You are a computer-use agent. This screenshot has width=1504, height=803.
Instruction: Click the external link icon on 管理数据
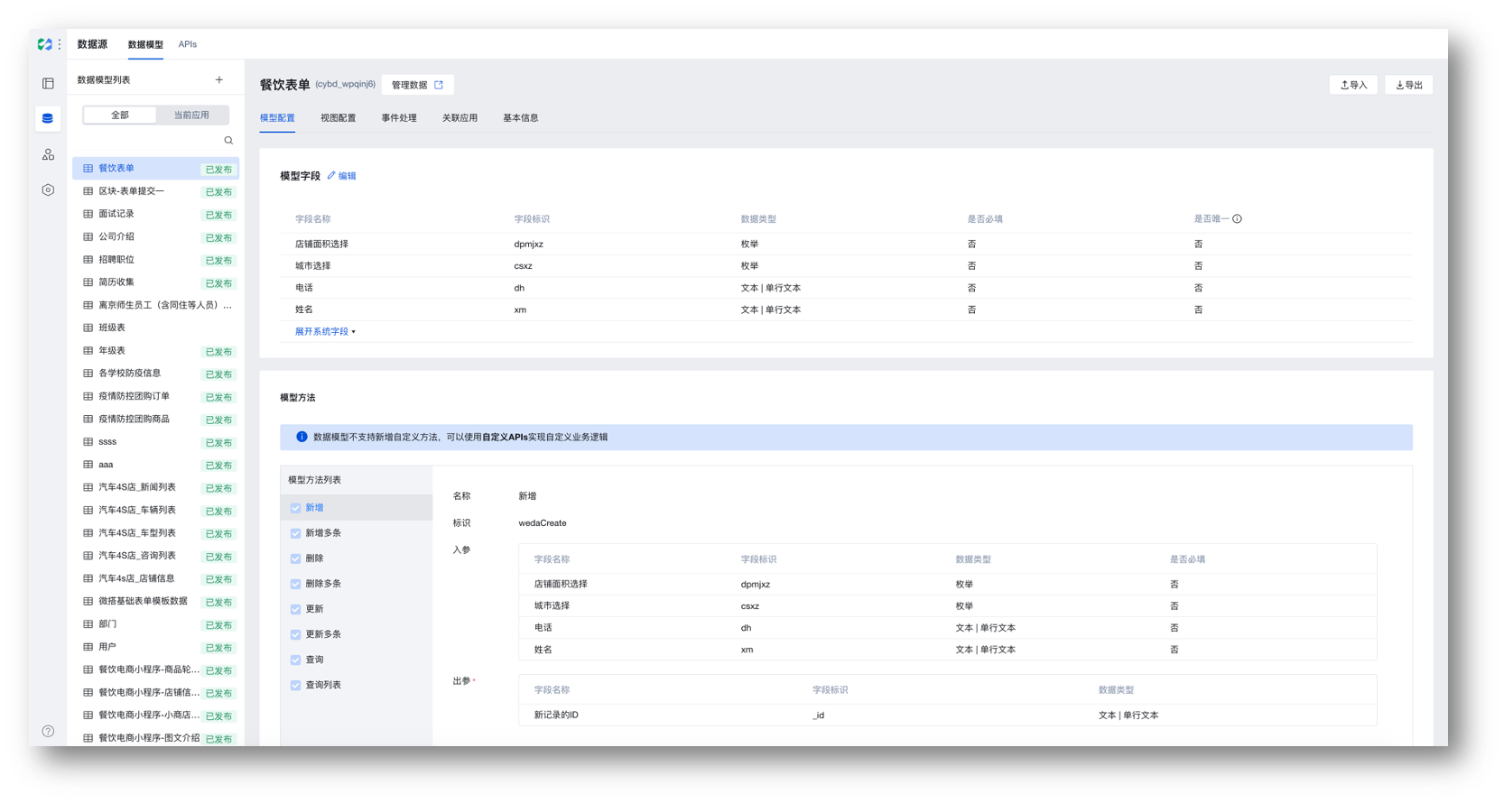439,85
